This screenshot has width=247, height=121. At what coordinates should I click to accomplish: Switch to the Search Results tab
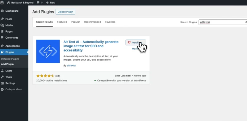coord(44,22)
